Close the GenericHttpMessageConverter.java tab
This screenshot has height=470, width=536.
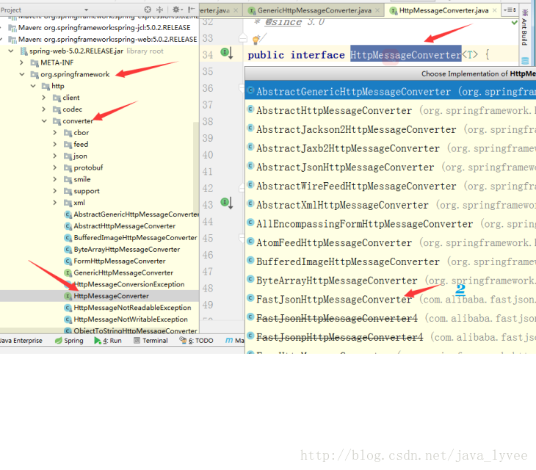pyautogui.click(x=377, y=10)
